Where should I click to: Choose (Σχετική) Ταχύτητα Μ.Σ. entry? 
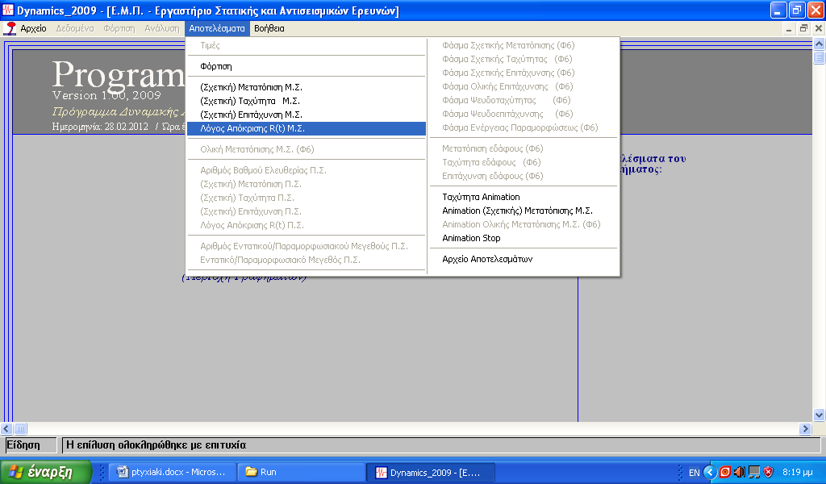(306, 101)
